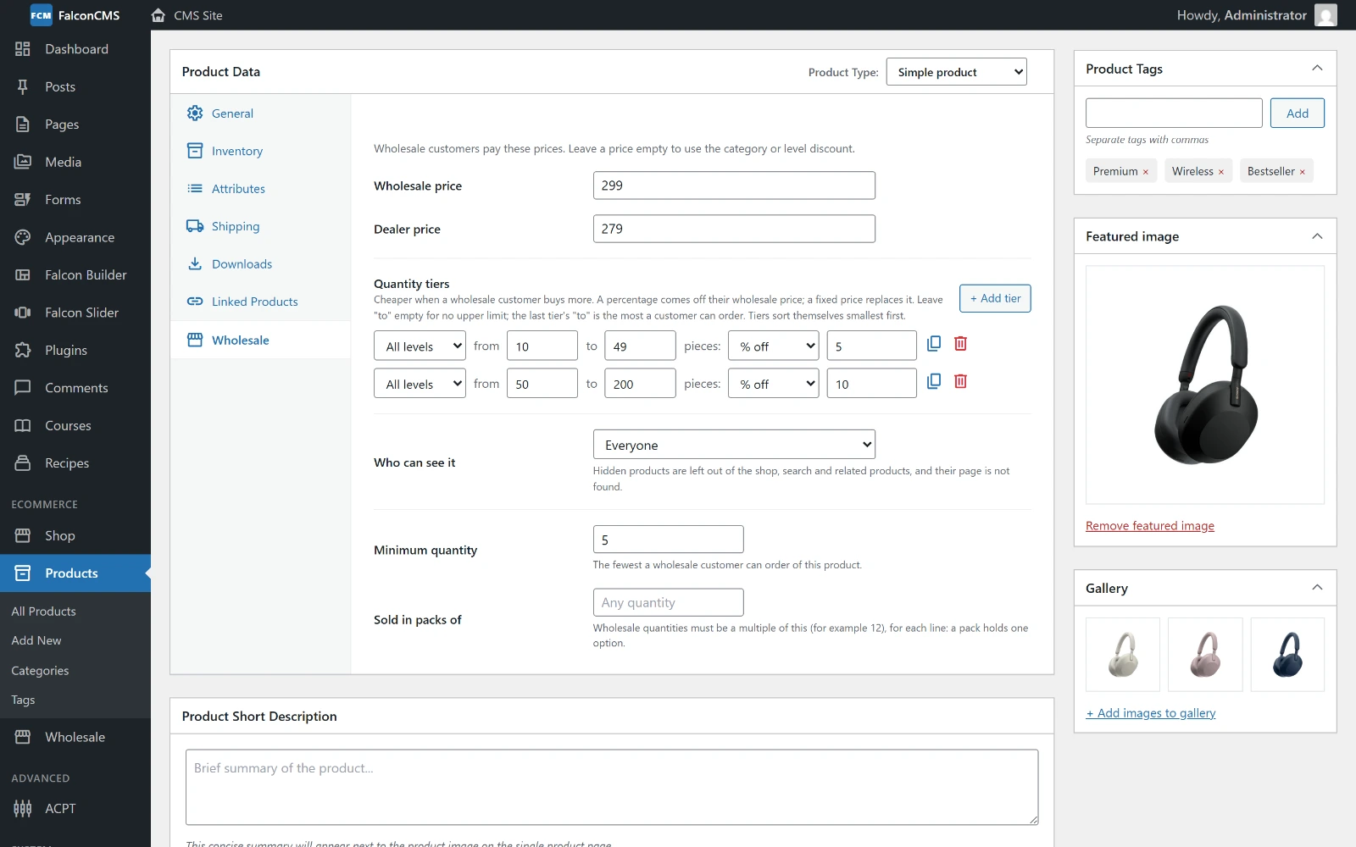This screenshot has height=847, width=1356.
Task: Collapse the Featured image panel
Action: (x=1317, y=236)
